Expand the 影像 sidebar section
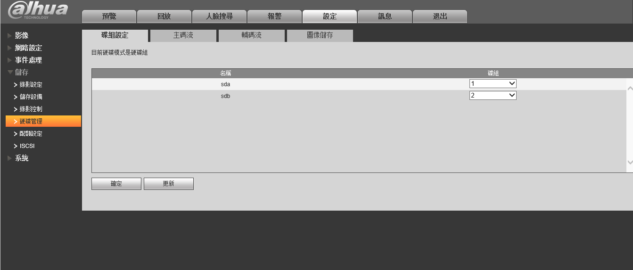 coord(21,36)
